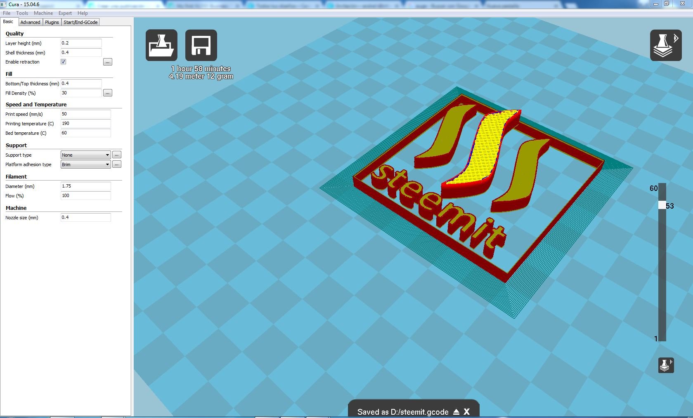Click the Flow percentage input field
Image resolution: width=693 pixels, height=418 pixels.
(86, 196)
